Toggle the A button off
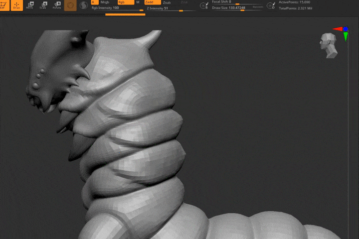 [x=95, y=2]
